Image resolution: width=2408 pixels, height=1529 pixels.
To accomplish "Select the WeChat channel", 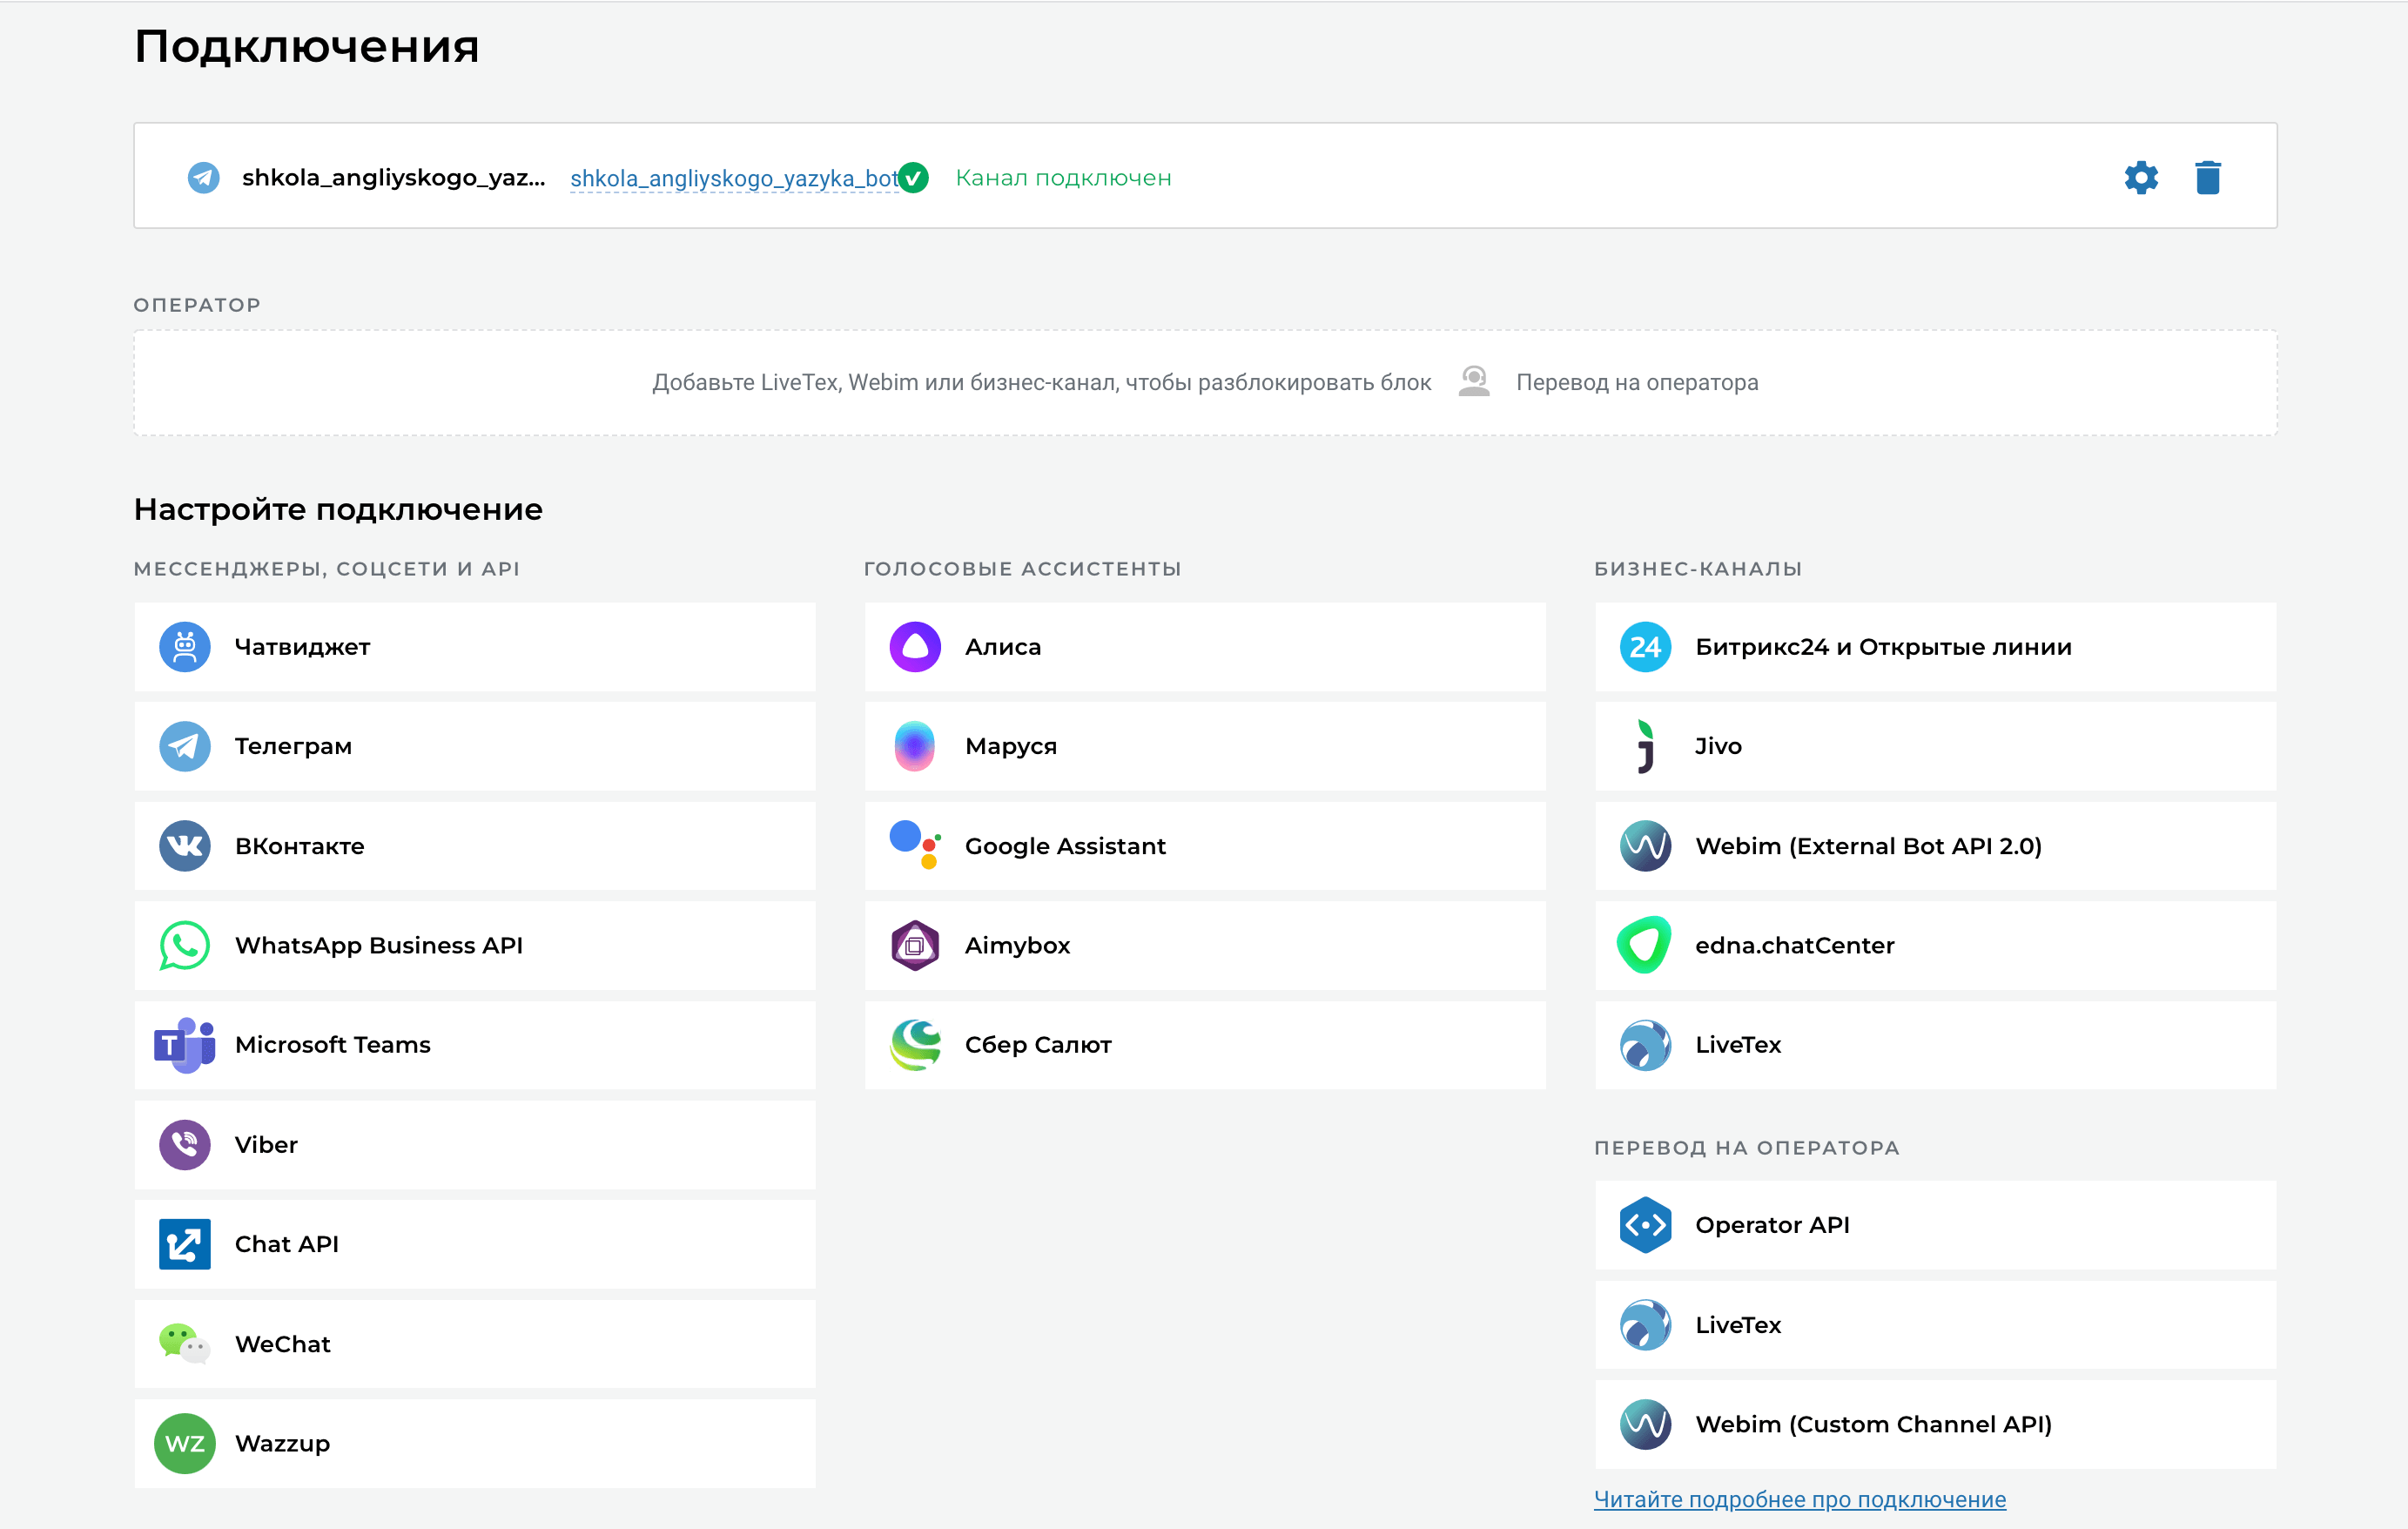I will [x=475, y=1344].
